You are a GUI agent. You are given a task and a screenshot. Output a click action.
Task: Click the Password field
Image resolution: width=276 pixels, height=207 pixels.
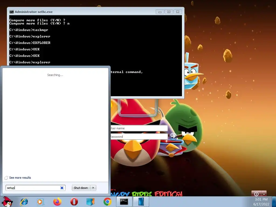[x=139, y=137]
